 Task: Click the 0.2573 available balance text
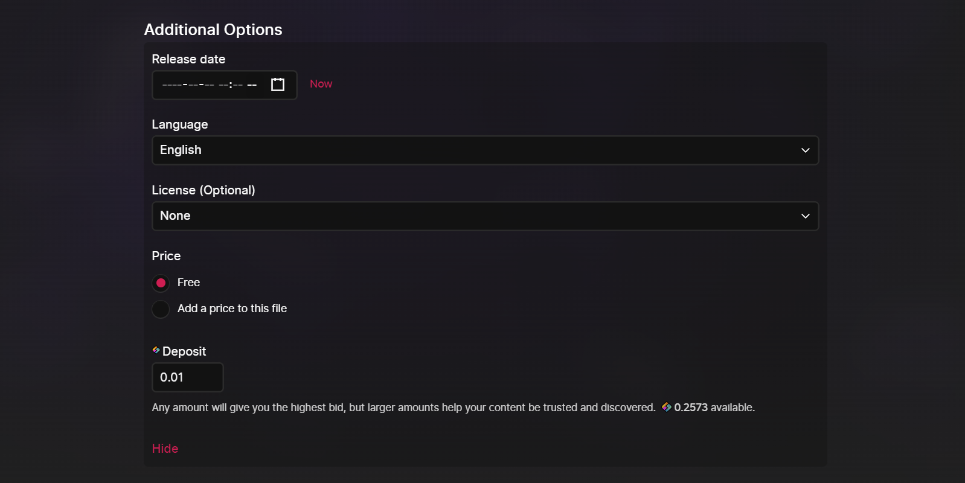pos(714,408)
